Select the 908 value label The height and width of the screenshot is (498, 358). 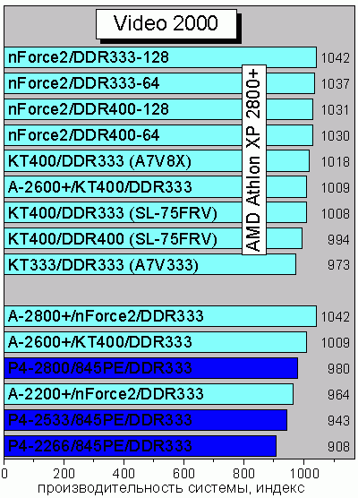[338, 446]
